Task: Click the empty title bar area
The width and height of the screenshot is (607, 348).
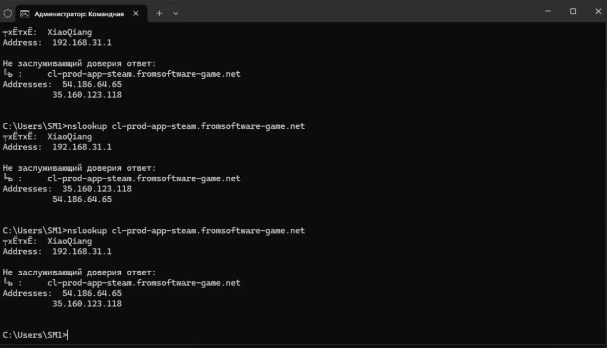Action: click(347, 11)
